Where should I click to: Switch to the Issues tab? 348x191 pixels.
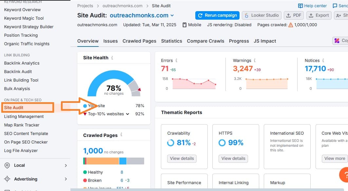tap(110, 41)
